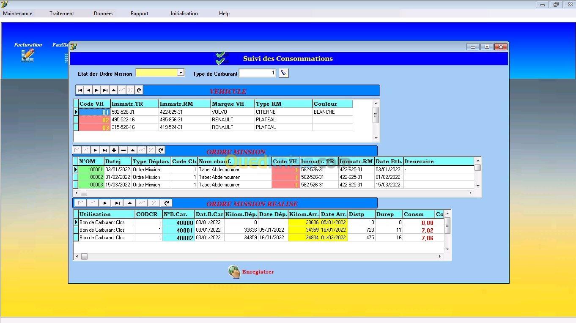Open the Données menu
The height and width of the screenshot is (323, 576).
[x=104, y=14]
